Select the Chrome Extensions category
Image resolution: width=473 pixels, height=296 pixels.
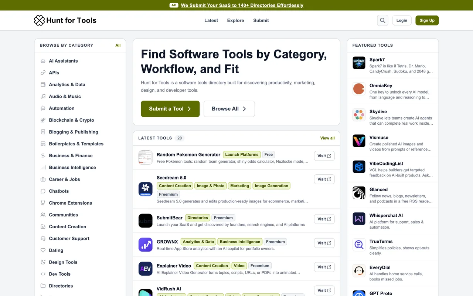point(80,203)
